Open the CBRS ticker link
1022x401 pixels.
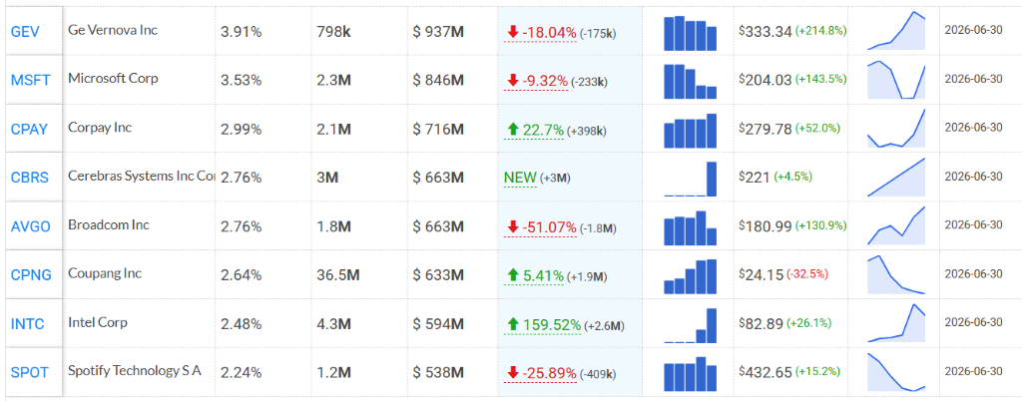tap(30, 178)
